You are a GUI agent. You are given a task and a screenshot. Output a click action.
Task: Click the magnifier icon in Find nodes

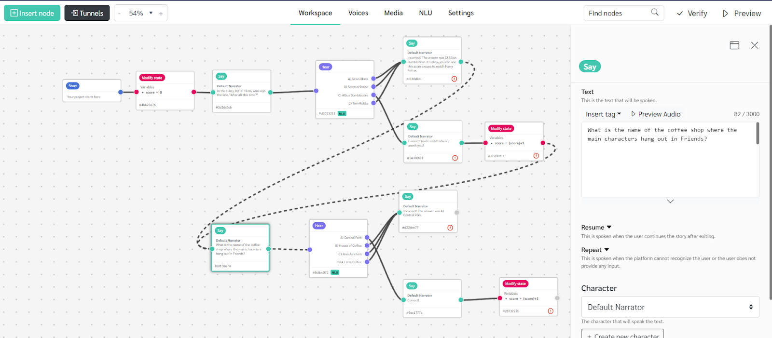click(x=655, y=13)
